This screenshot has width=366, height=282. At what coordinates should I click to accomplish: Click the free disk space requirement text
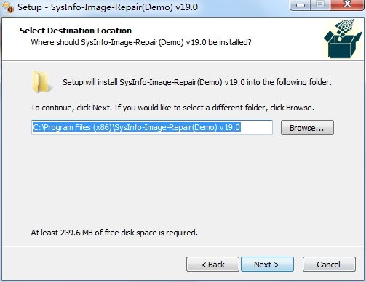(114, 233)
